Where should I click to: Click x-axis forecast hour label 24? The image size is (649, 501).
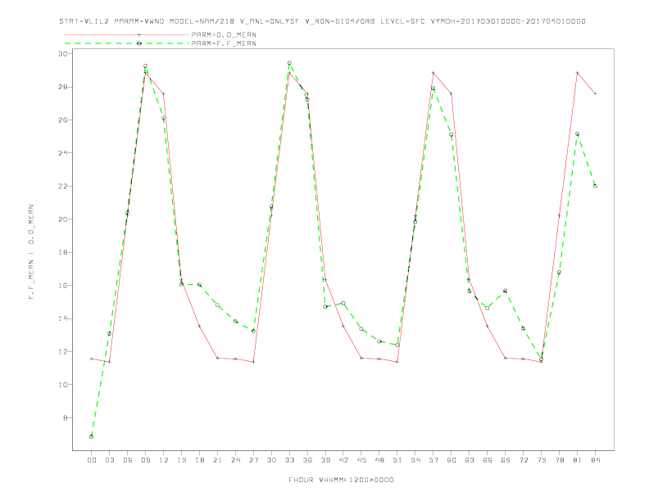[235, 460]
